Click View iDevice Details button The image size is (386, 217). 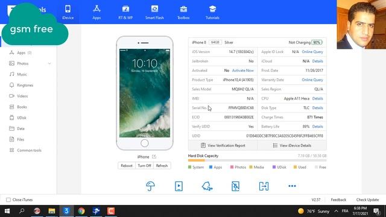292,145
